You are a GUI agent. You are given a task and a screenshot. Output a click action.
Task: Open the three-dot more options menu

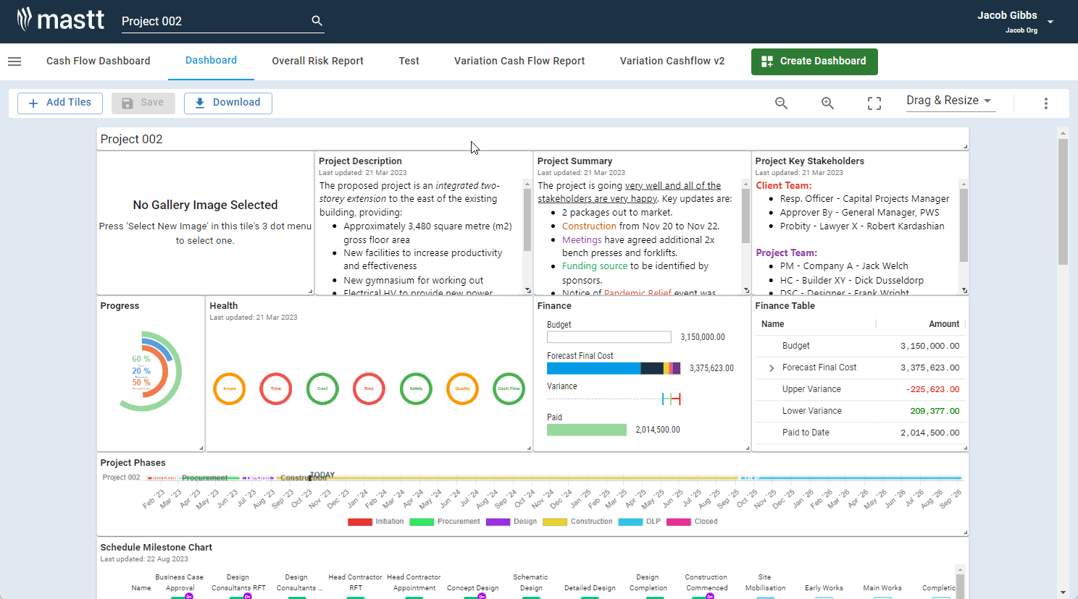1045,103
